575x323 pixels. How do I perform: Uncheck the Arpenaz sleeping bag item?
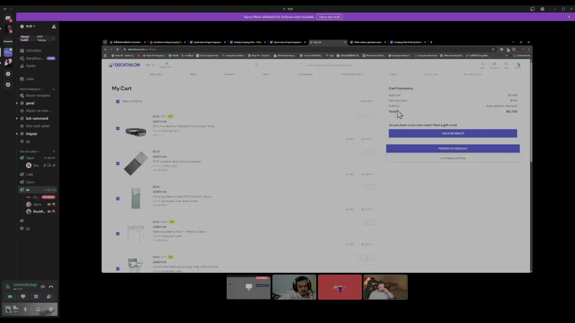tap(118, 163)
